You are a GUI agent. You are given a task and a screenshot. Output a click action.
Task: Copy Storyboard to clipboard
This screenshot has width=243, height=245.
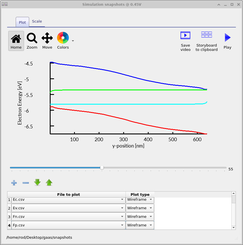206,41
